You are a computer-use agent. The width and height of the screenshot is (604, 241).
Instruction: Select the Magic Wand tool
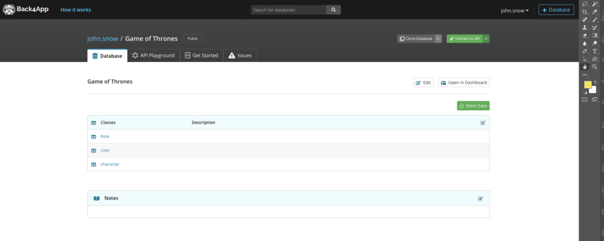pos(595,4)
